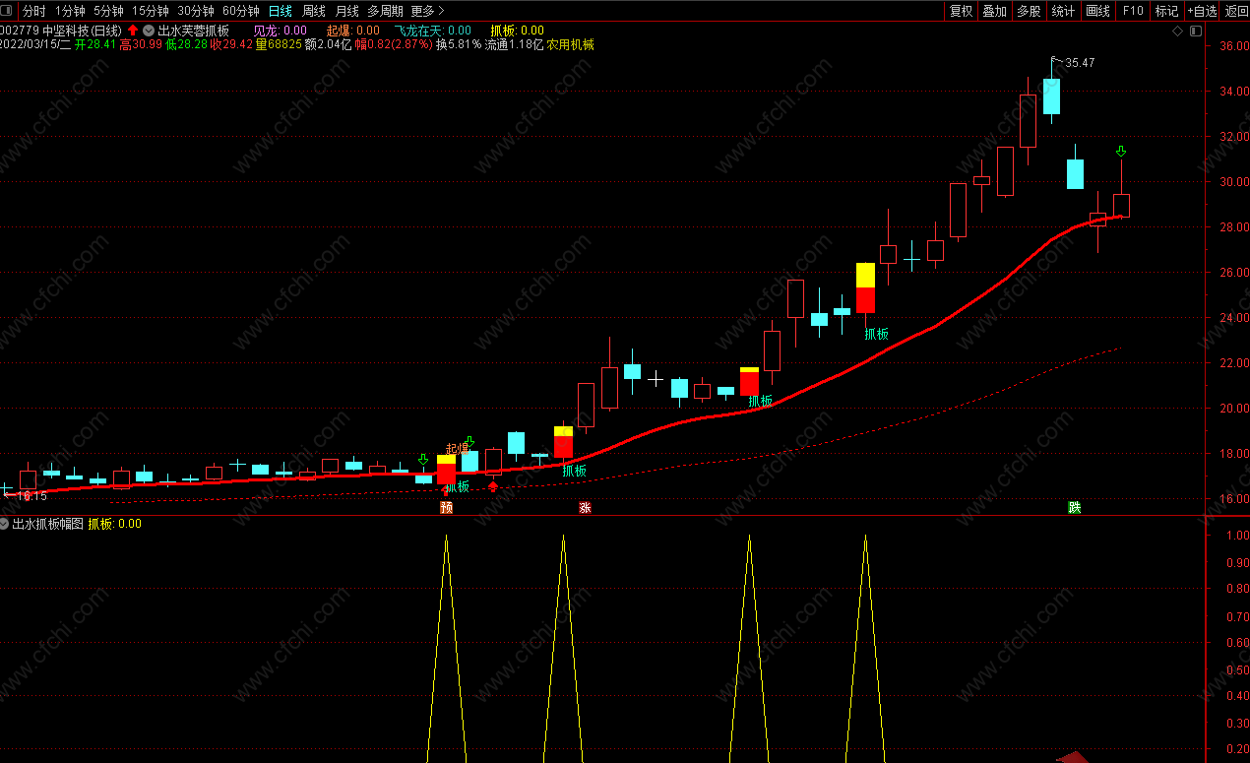
Task: Click the 36.00 price axis label
Action: point(1233,46)
